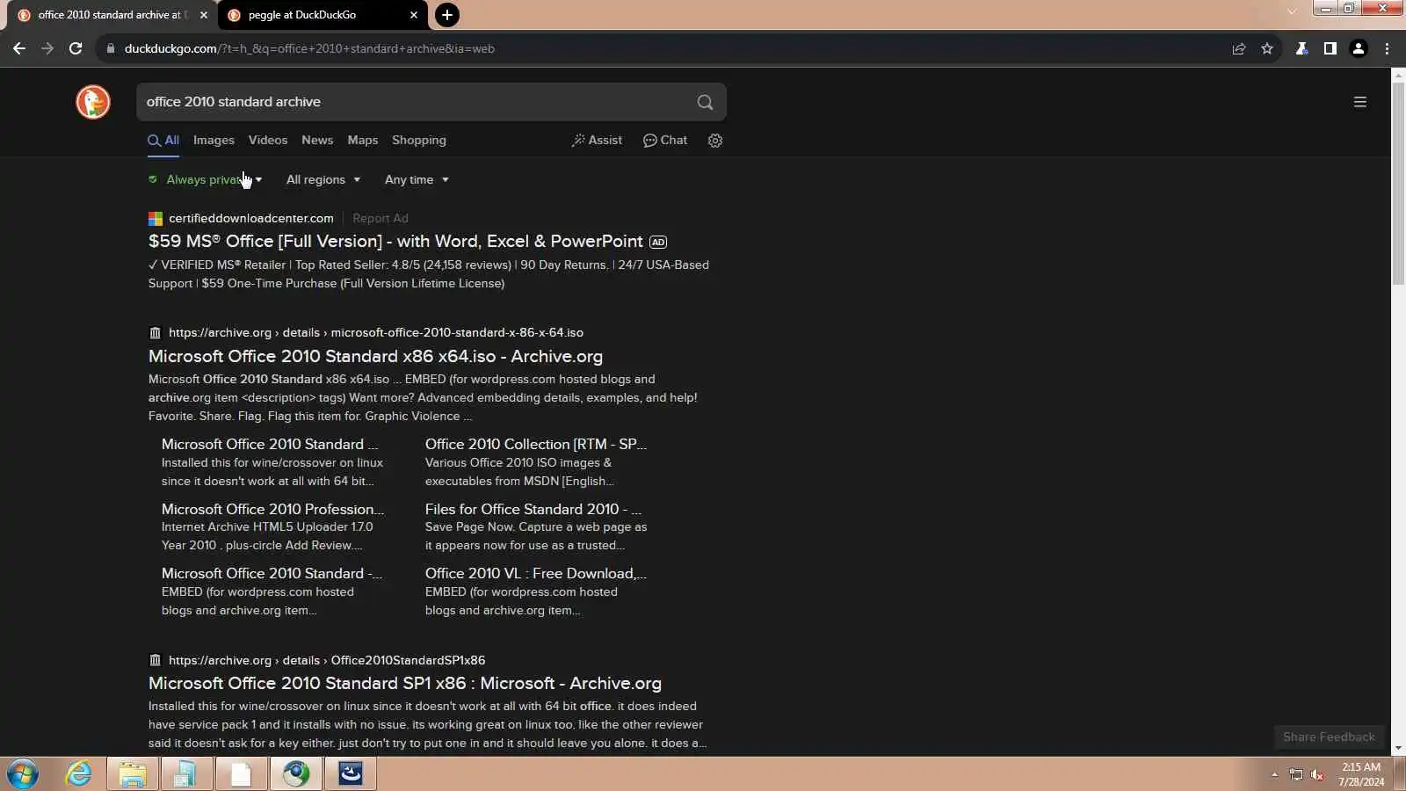Switch to the peggle at DuckDuckGo tab
The height and width of the screenshot is (791, 1406).
pyautogui.click(x=323, y=15)
